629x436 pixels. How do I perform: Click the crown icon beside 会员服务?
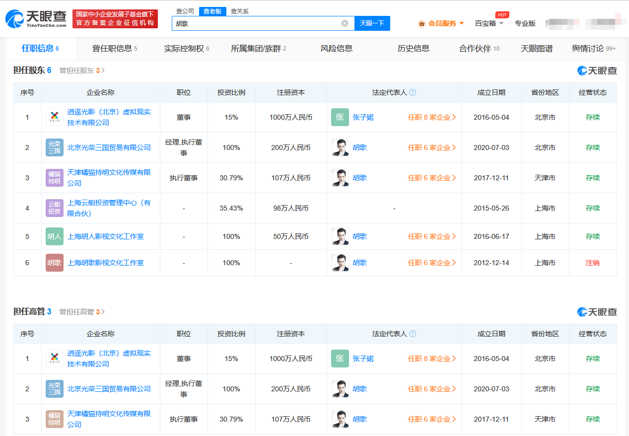(x=421, y=23)
